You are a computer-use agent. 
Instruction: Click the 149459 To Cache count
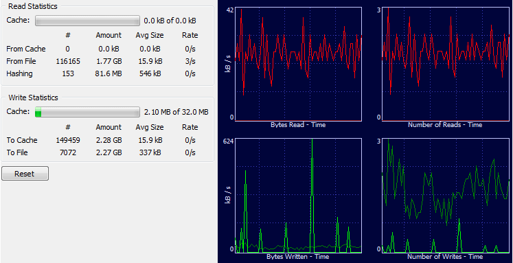[x=68, y=140]
